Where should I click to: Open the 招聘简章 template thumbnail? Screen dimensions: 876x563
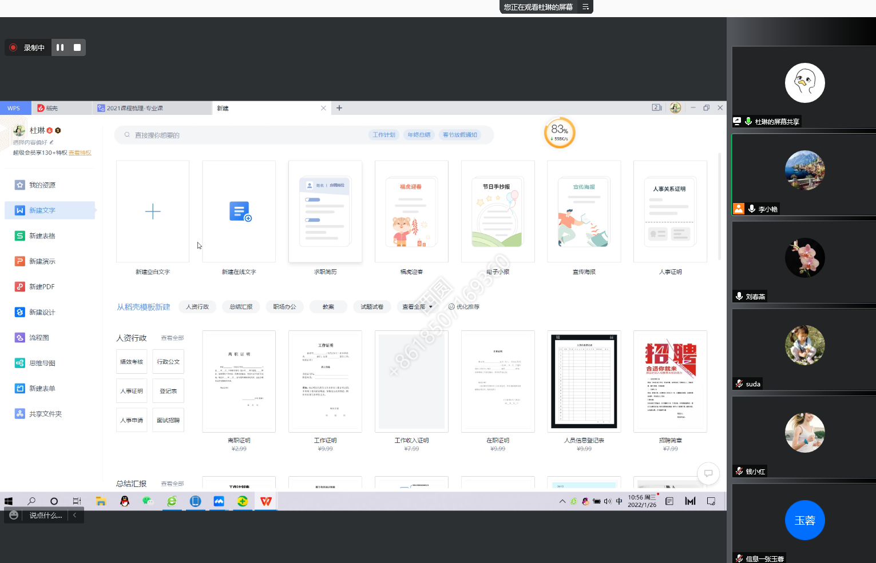(670, 381)
